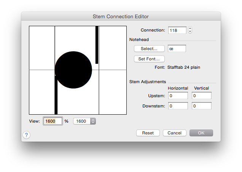Screen dimensions: 242x172
Task: Open Set Font... dialog
Action: coord(149,59)
